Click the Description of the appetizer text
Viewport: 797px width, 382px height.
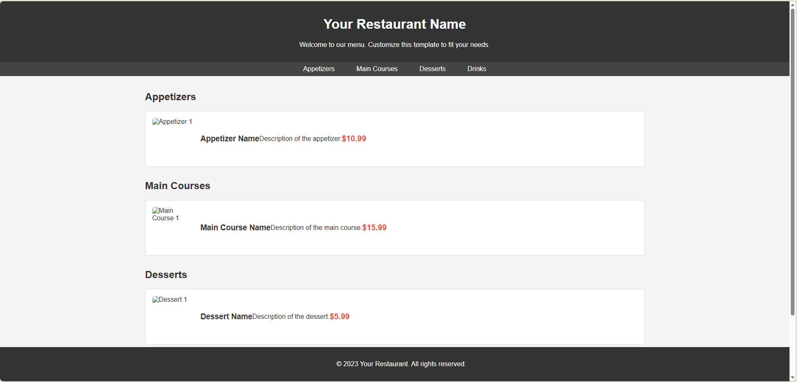[300, 139]
